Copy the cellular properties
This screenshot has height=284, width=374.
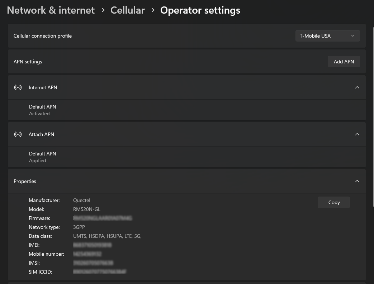333,202
